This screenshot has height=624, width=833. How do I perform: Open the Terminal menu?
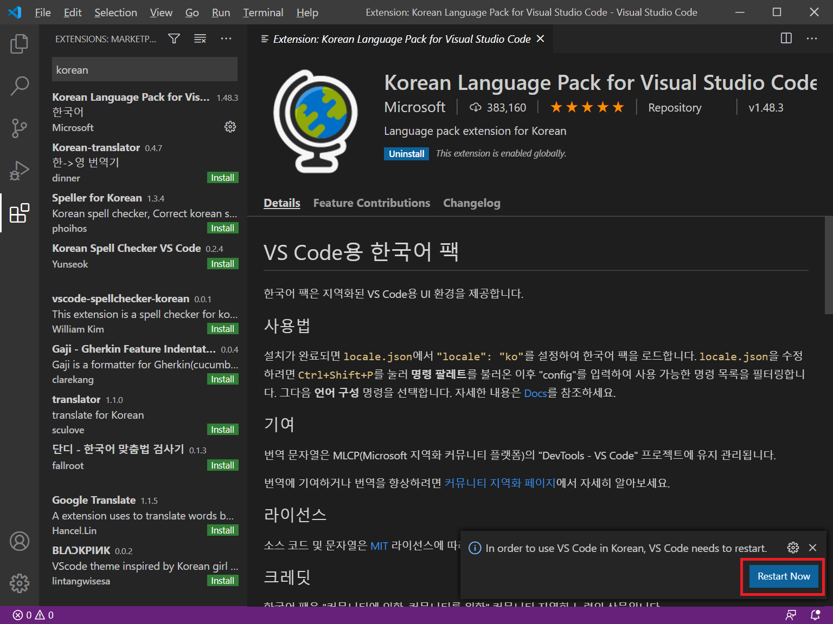coord(263,12)
